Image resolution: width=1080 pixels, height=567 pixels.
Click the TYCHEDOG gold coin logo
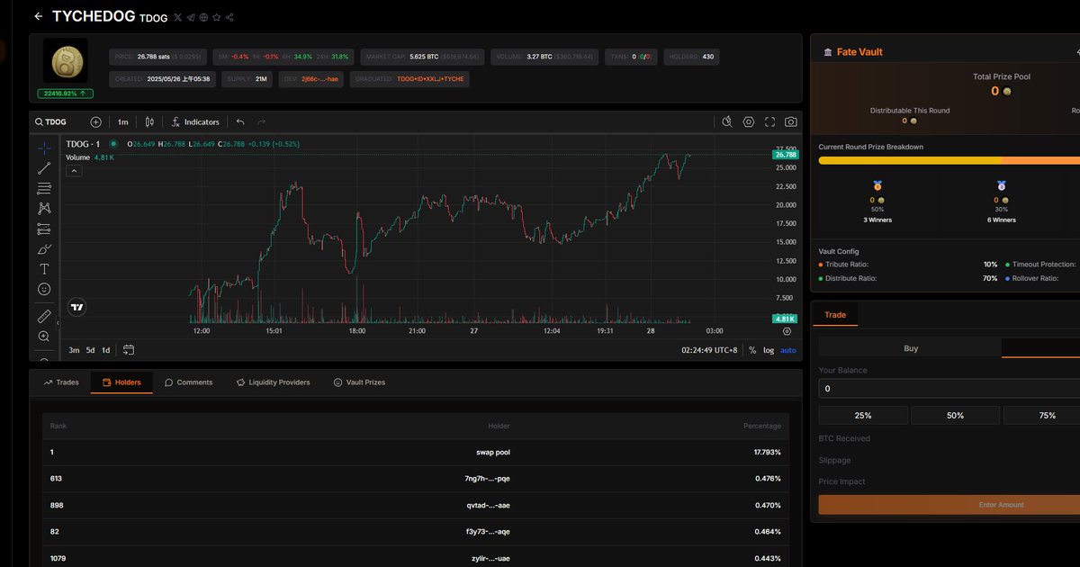(66, 62)
